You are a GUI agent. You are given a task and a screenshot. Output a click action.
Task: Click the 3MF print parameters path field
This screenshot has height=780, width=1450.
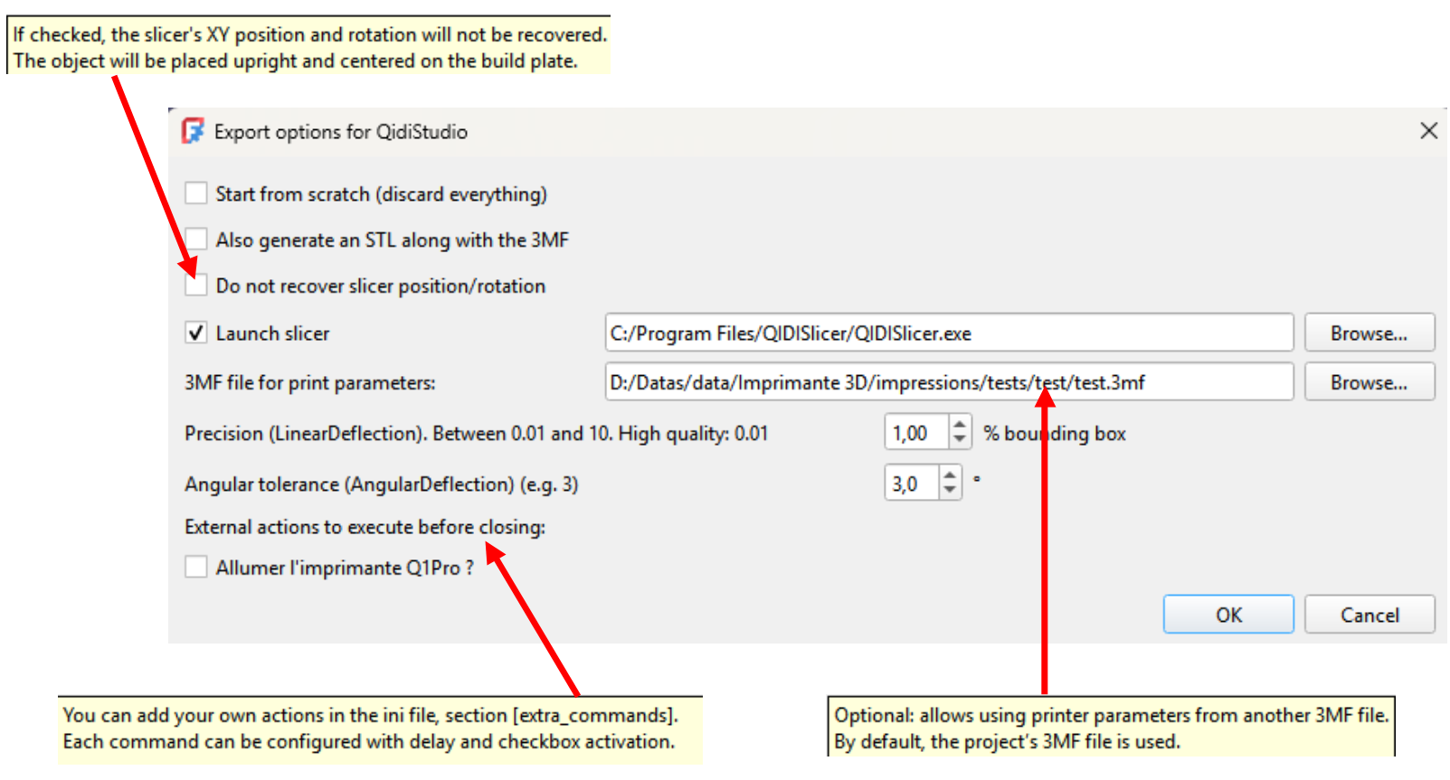coord(949,382)
